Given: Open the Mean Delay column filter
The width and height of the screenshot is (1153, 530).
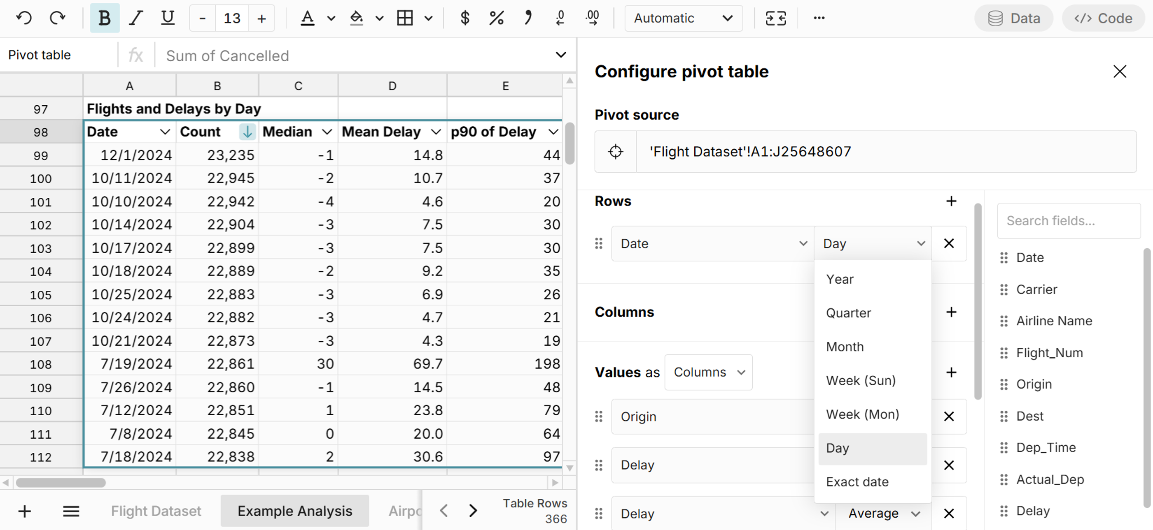Looking at the screenshot, I should click(x=436, y=132).
